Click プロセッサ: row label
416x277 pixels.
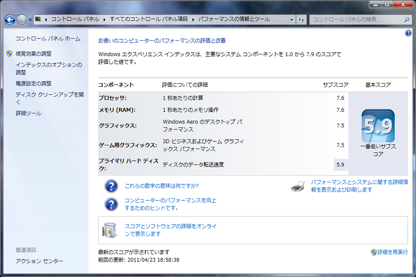[113, 98]
